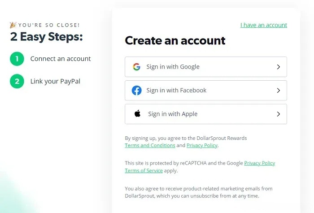Open DollarSprout Rewards Privacy Policy link
Screen dimensions: 314x213
coord(202,145)
